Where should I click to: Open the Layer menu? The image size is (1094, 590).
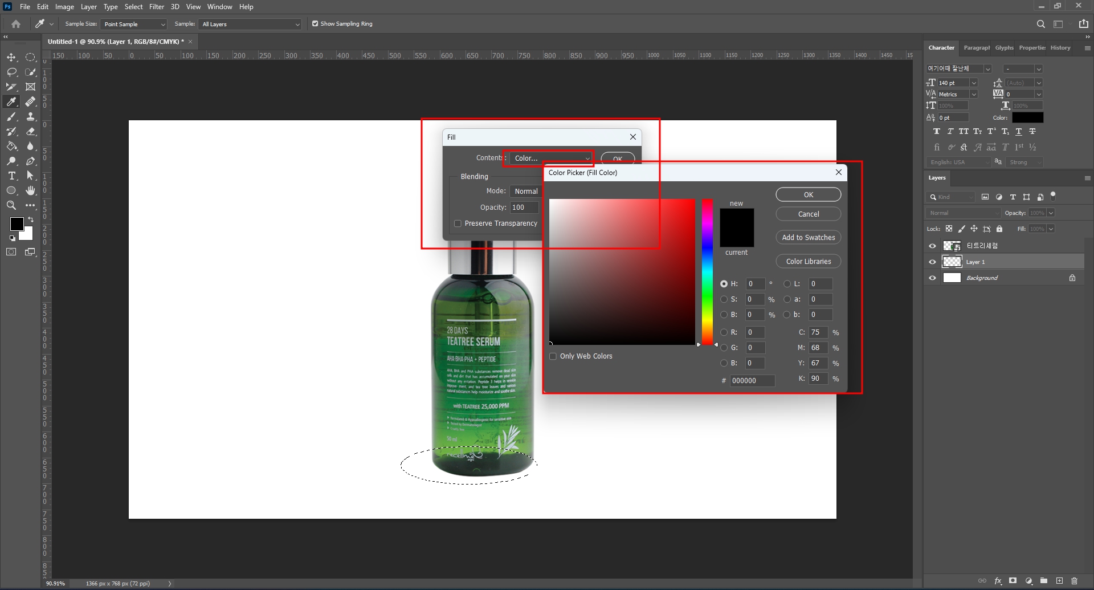pyautogui.click(x=88, y=7)
